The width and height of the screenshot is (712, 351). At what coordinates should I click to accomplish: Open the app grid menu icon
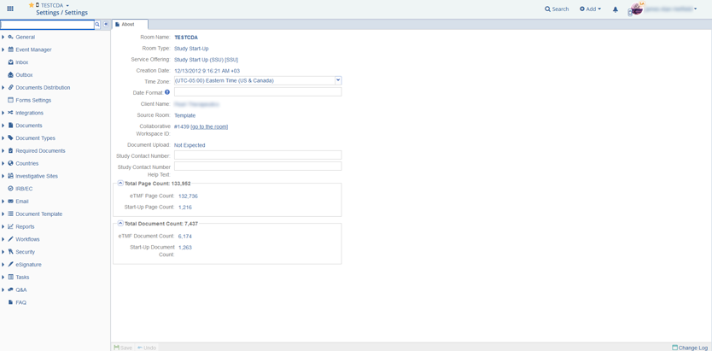click(10, 9)
